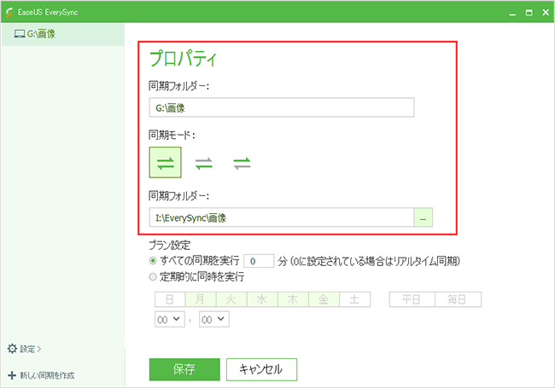555x388 pixels.
Task: Toggle the 月 (Monday) day button
Action: click(x=201, y=299)
